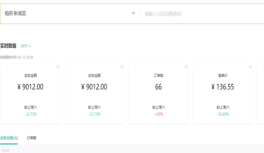Open the 昨天 date range dropdown

(x=26, y=46)
